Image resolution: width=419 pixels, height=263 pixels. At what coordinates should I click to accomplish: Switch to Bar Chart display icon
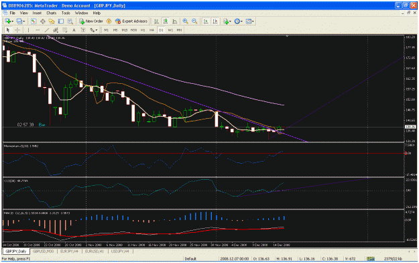[156, 21]
